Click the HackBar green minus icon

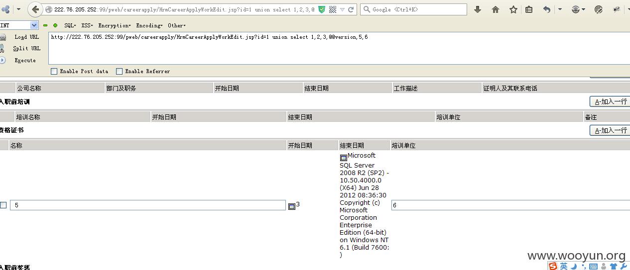pos(45,25)
